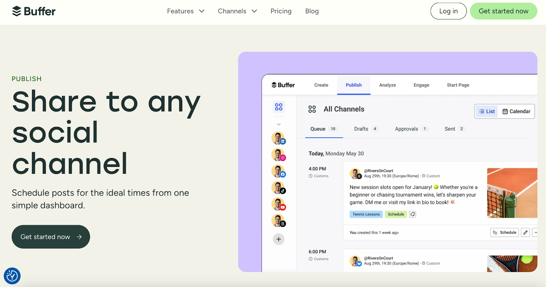Open the cookie preferences icon
546x287 pixels.
12,276
